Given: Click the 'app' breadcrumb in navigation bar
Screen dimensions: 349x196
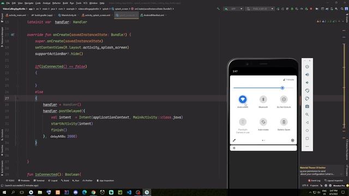Looking at the screenshot, I should (31, 9).
